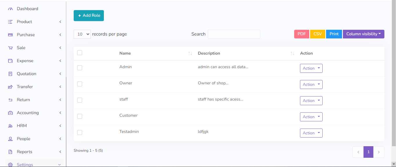Open Accounting via its sidebar icon
Image resolution: width=396 pixels, height=167 pixels.
(x=10, y=112)
